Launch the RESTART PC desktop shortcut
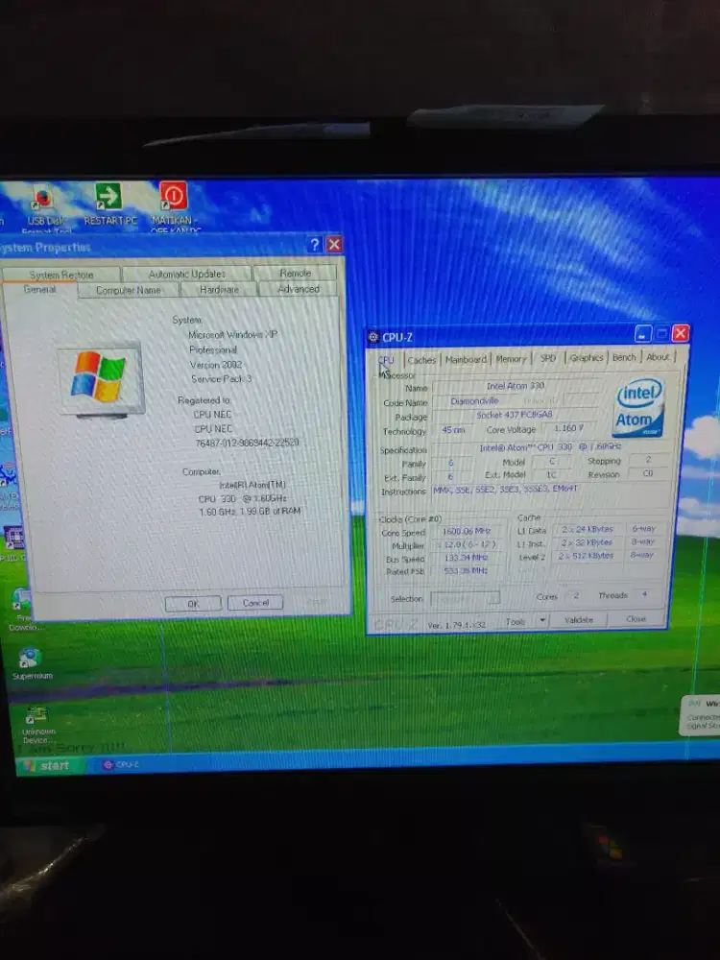Screen dimensions: 720x960 click(x=109, y=204)
